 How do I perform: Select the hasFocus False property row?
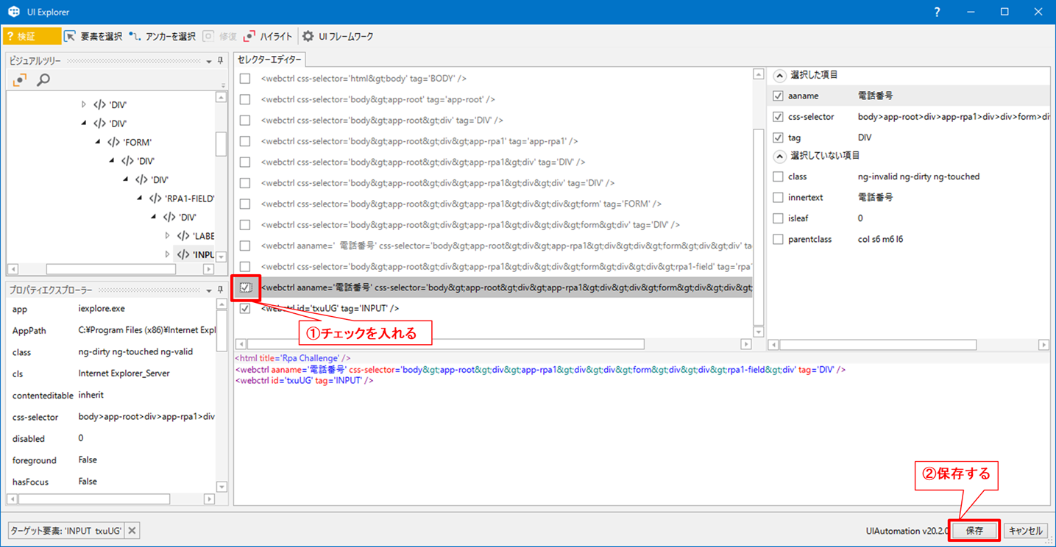click(x=112, y=482)
